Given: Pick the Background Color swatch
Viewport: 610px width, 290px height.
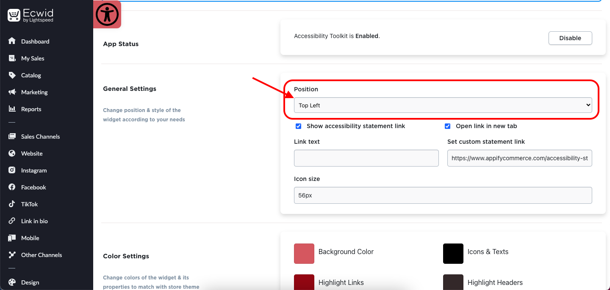Looking at the screenshot, I should click(x=304, y=254).
